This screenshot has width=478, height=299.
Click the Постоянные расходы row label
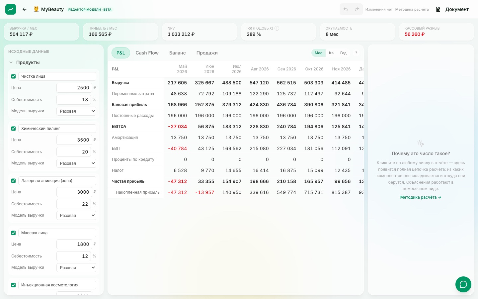click(x=133, y=116)
